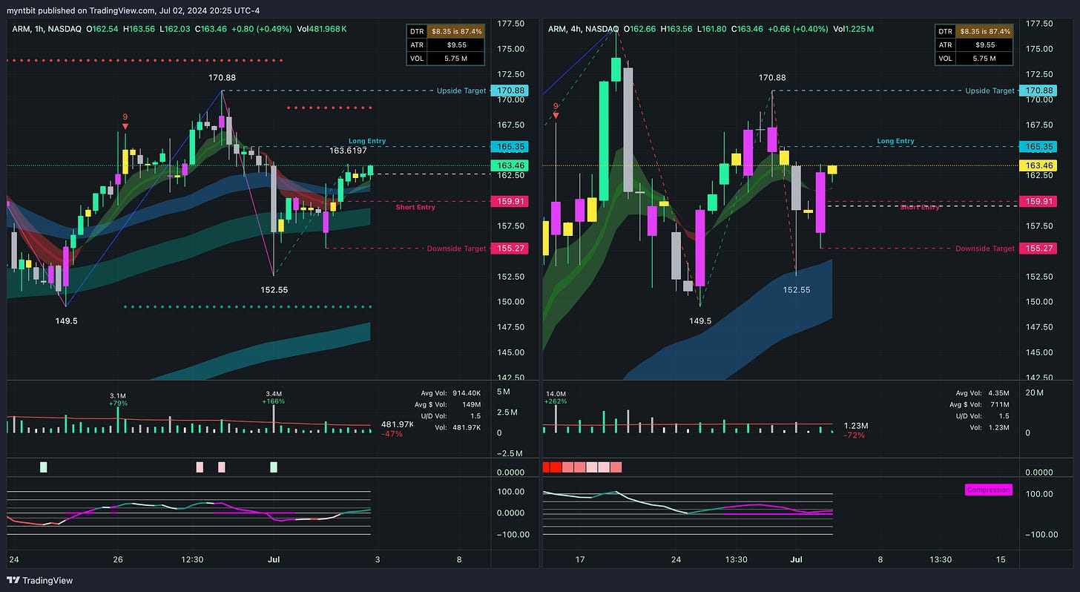Viewport: 1080px width, 592px height.
Task: Click the DTR $8.35 is 87.4% cell in the 1h chart table
Action: pos(445,30)
